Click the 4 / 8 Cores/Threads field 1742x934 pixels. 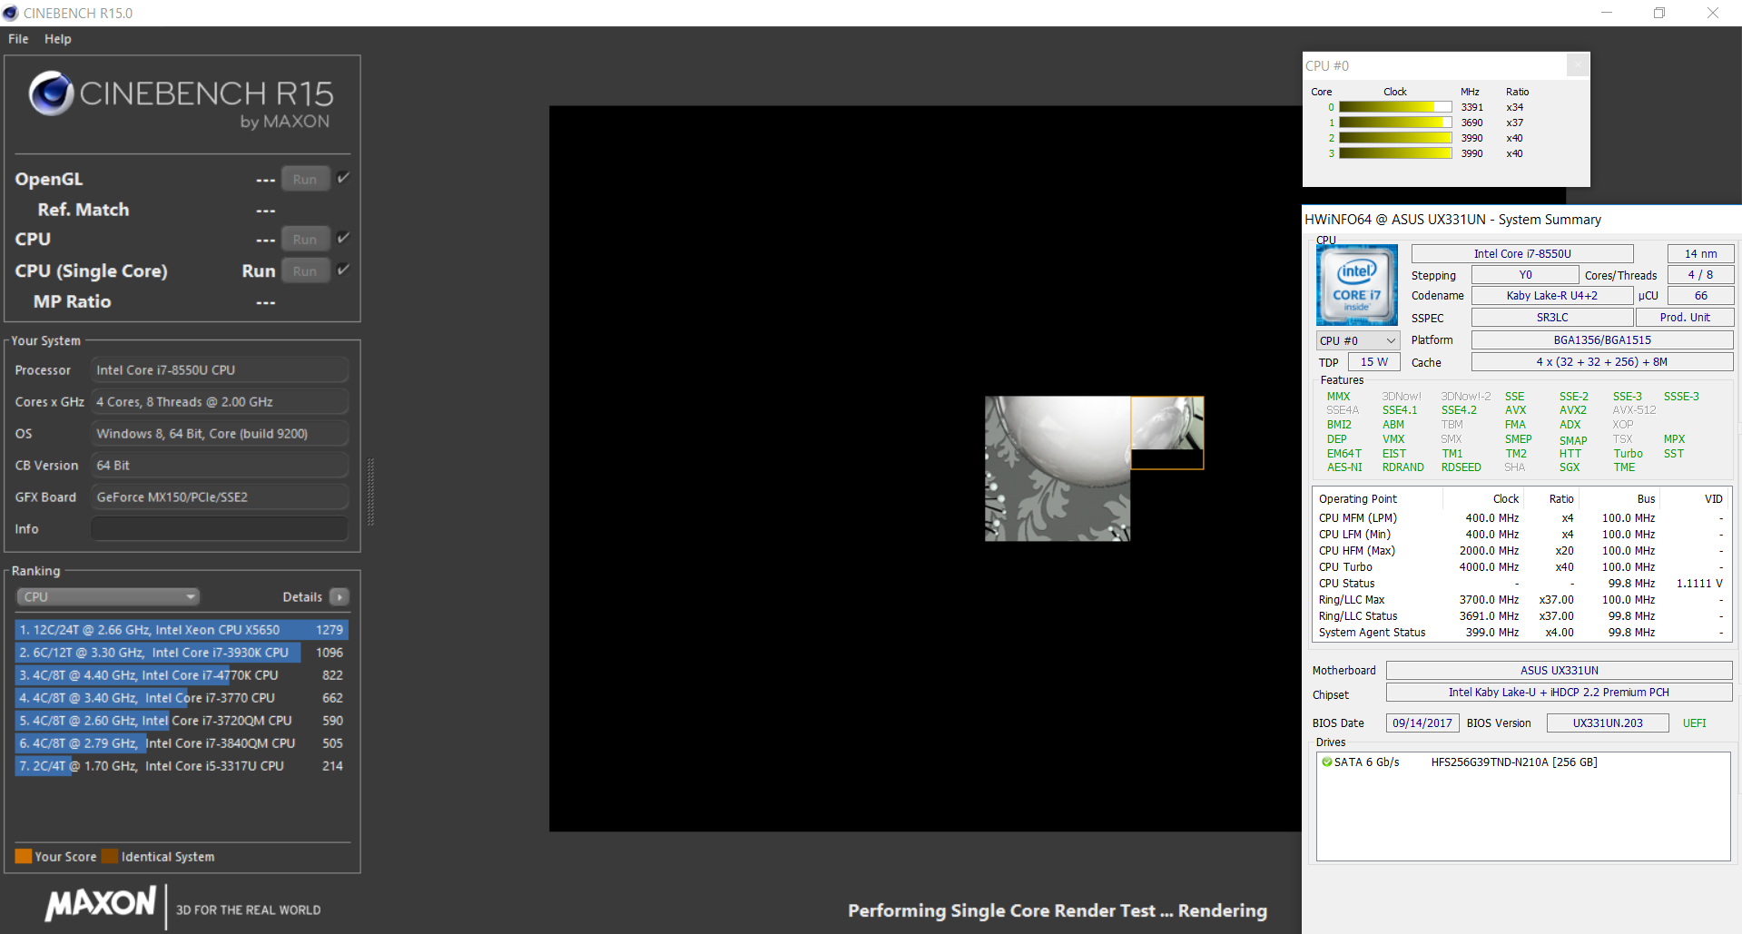tap(1700, 274)
